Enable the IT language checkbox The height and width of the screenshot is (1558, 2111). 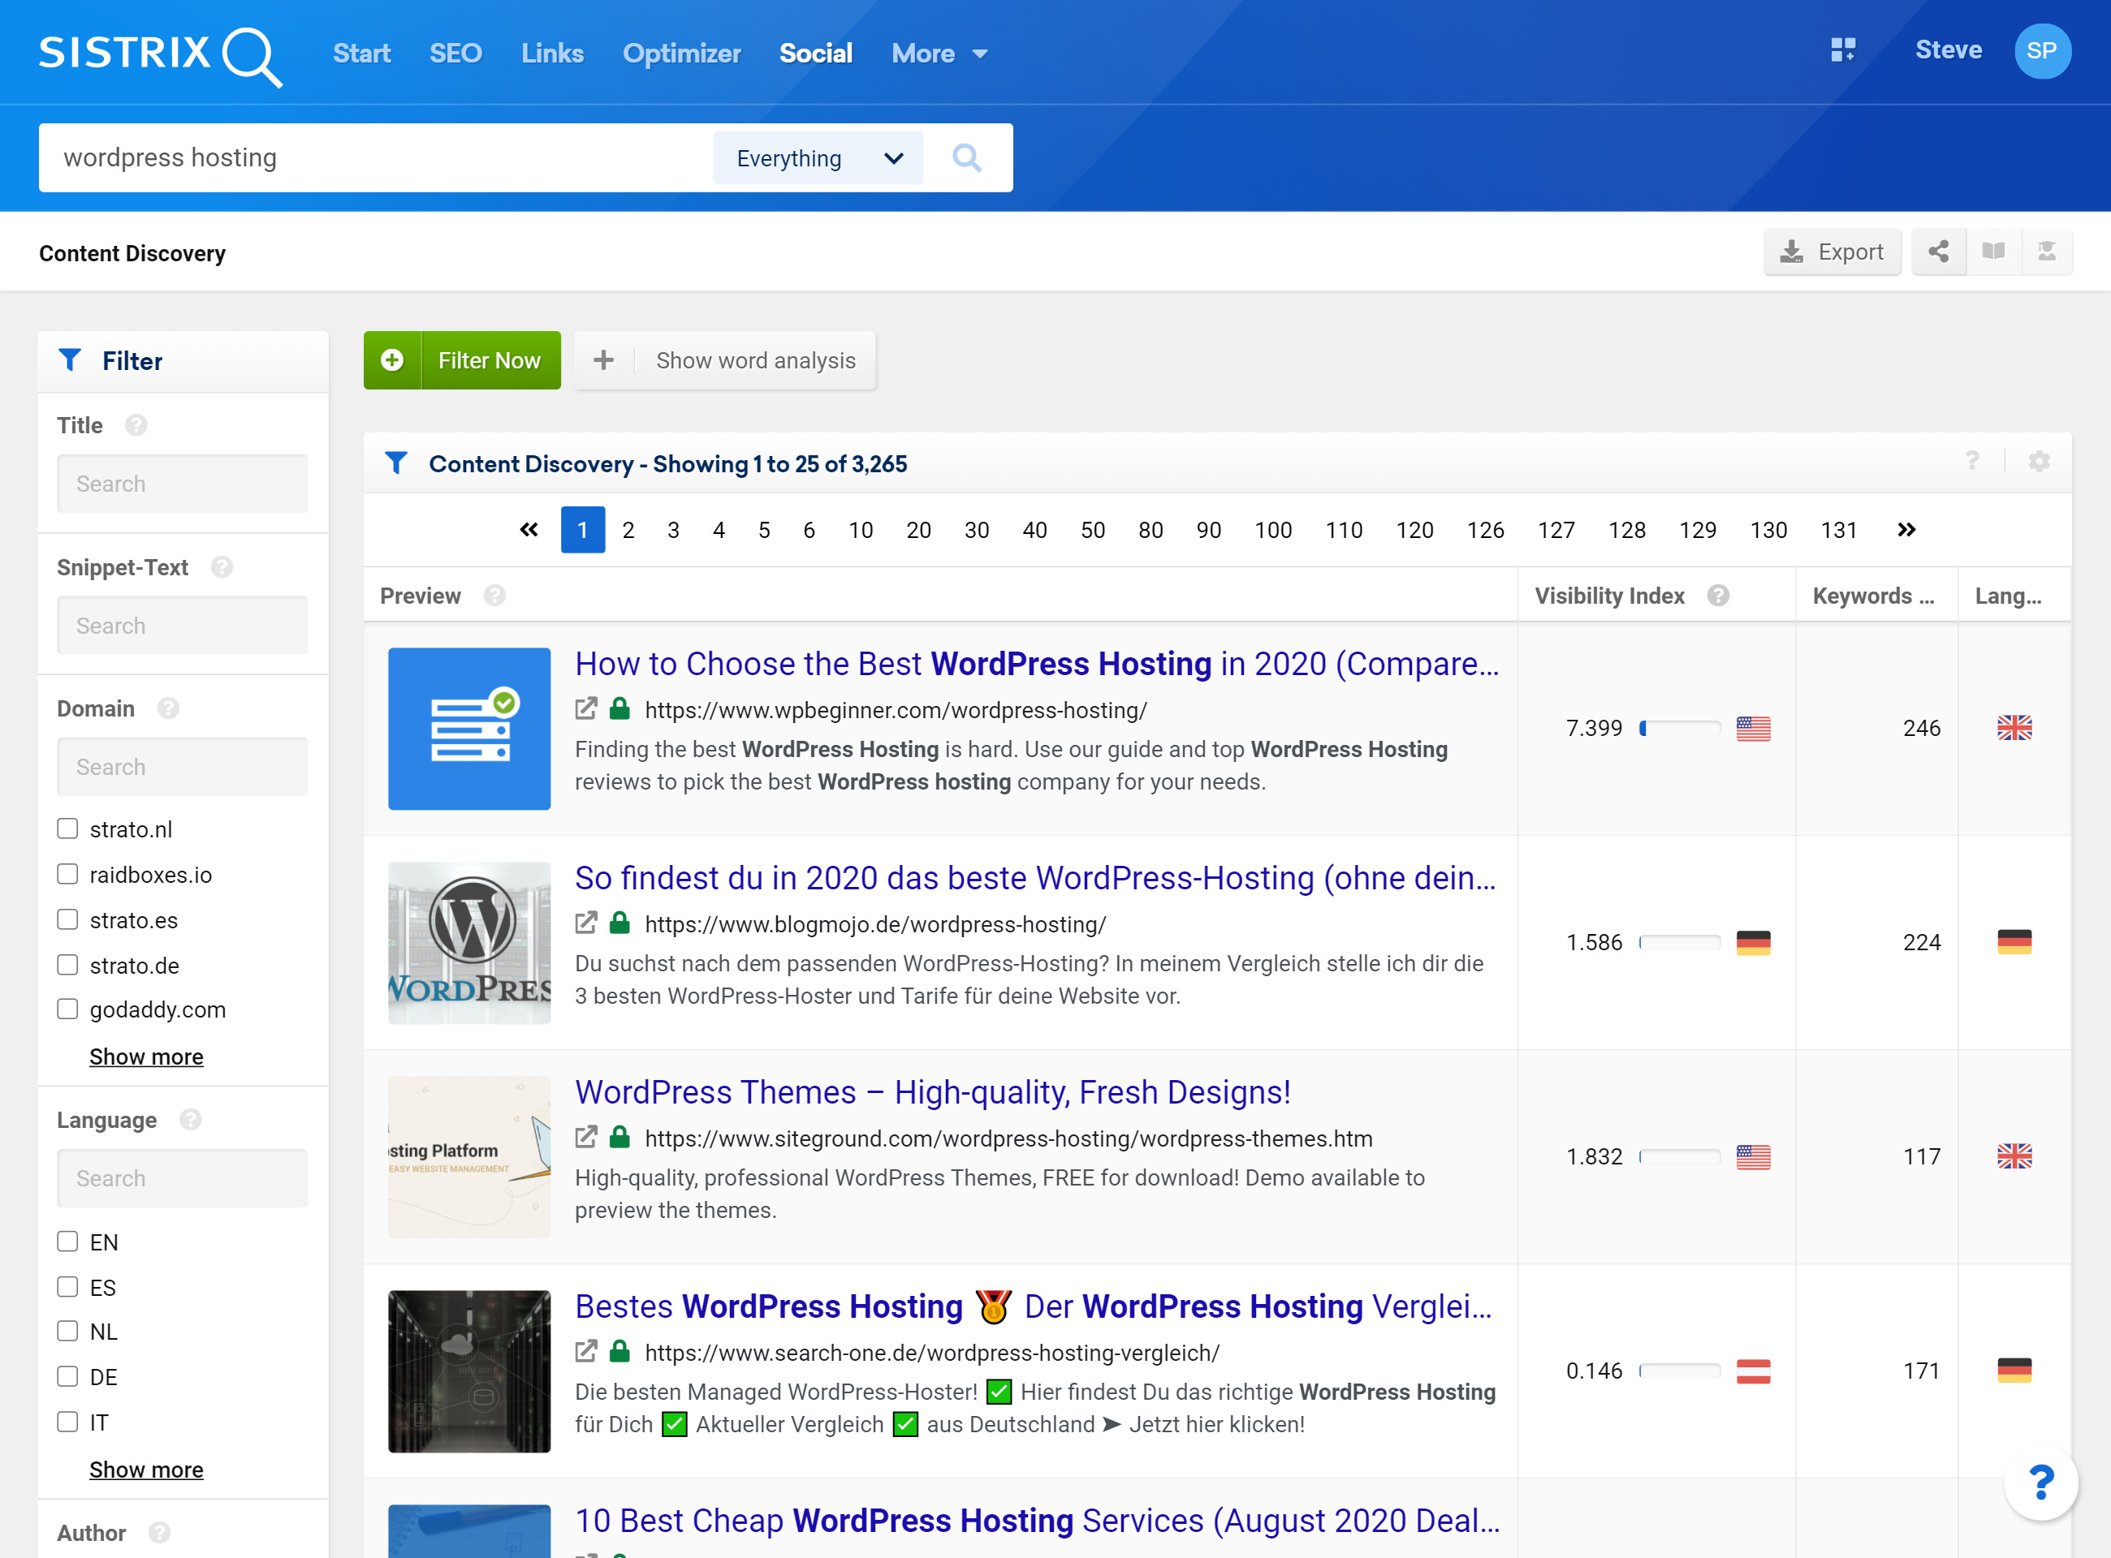(67, 1421)
